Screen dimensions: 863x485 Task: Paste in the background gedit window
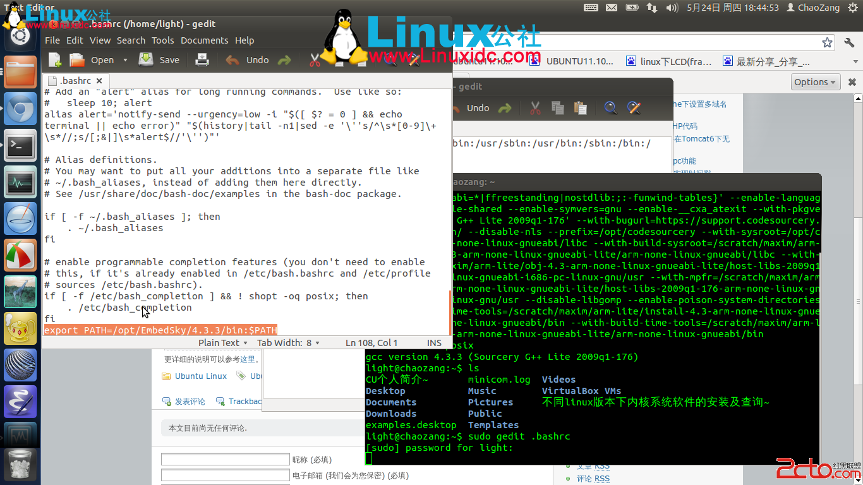click(x=581, y=108)
